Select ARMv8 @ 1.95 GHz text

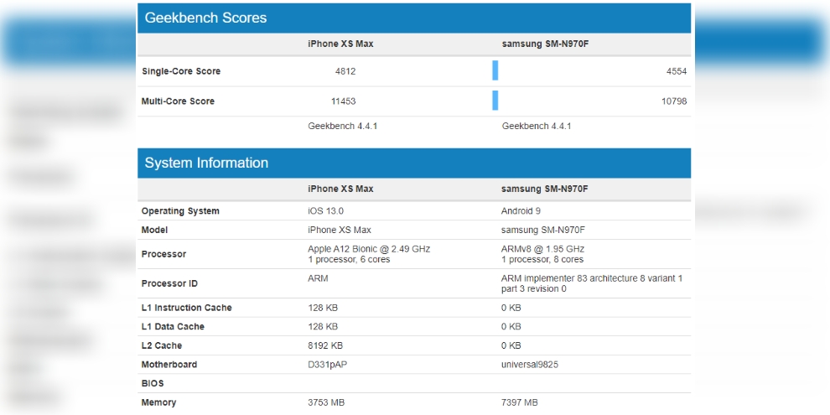542,249
